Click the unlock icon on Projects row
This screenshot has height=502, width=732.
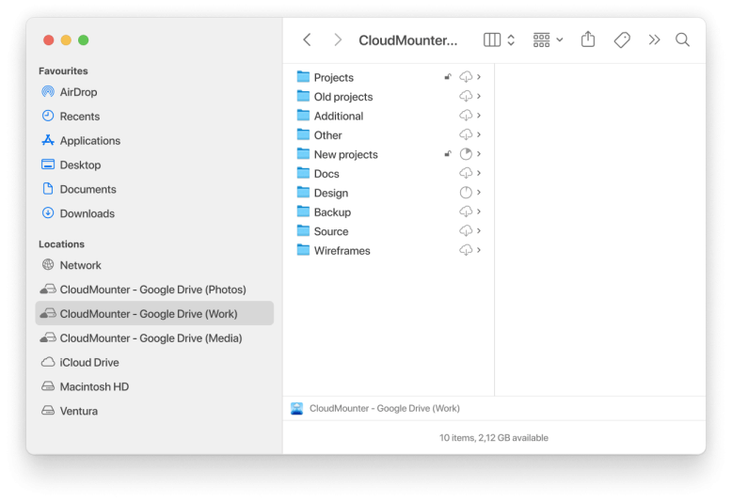(x=448, y=76)
